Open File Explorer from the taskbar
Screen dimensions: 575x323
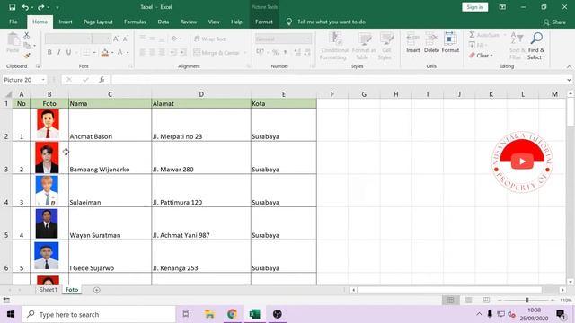[x=209, y=314]
